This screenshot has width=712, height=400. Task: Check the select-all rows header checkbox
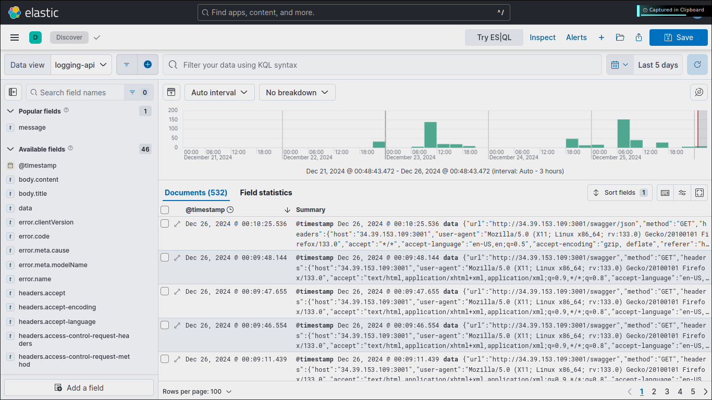165,210
